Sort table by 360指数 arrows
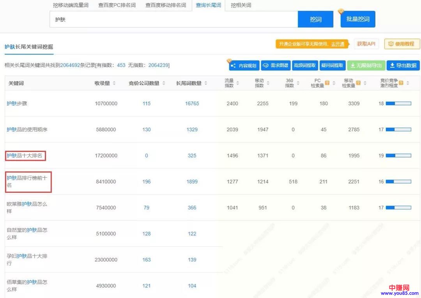The width and height of the screenshot is (421, 298). [x=298, y=83]
